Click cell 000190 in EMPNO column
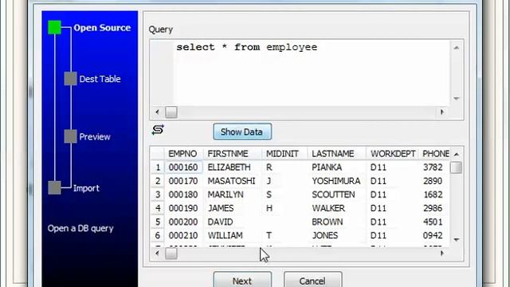Image resolution: width=510 pixels, height=287 pixels. [184, 208]
